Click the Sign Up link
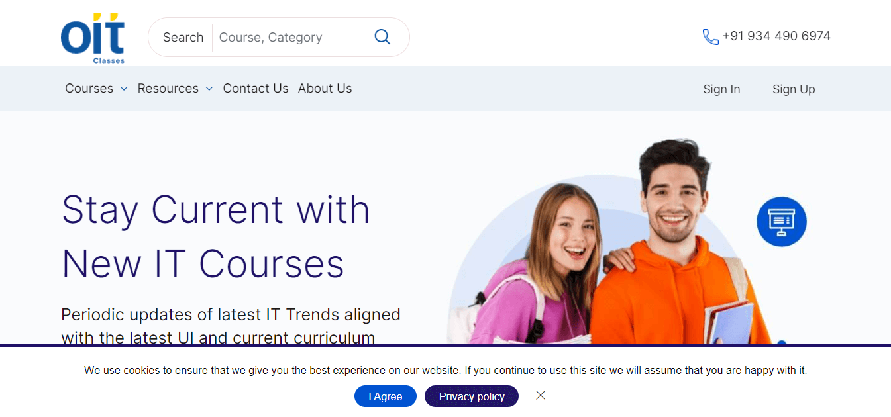Image resolution: width=891 pixels, height=417 pixels. (794, 89)
